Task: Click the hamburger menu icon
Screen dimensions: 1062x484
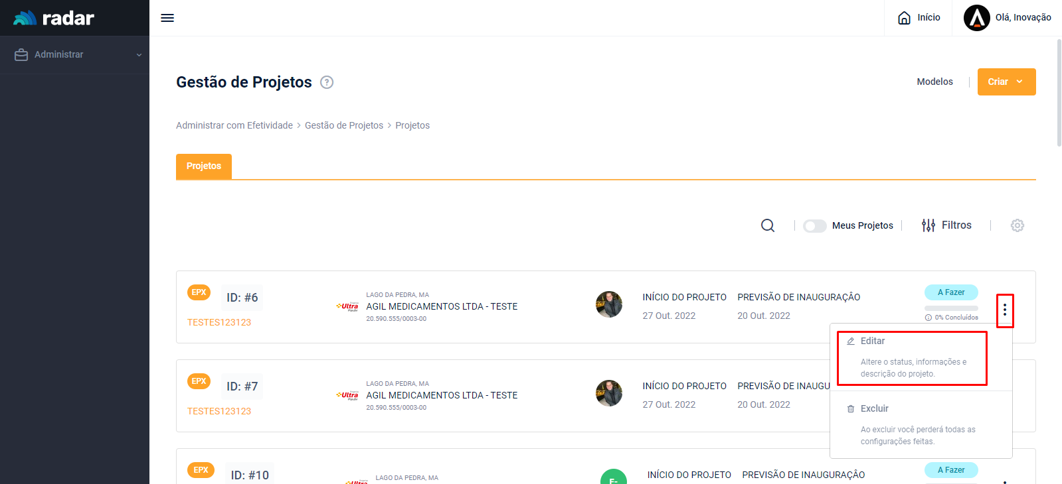Action: tap(167, 18)
